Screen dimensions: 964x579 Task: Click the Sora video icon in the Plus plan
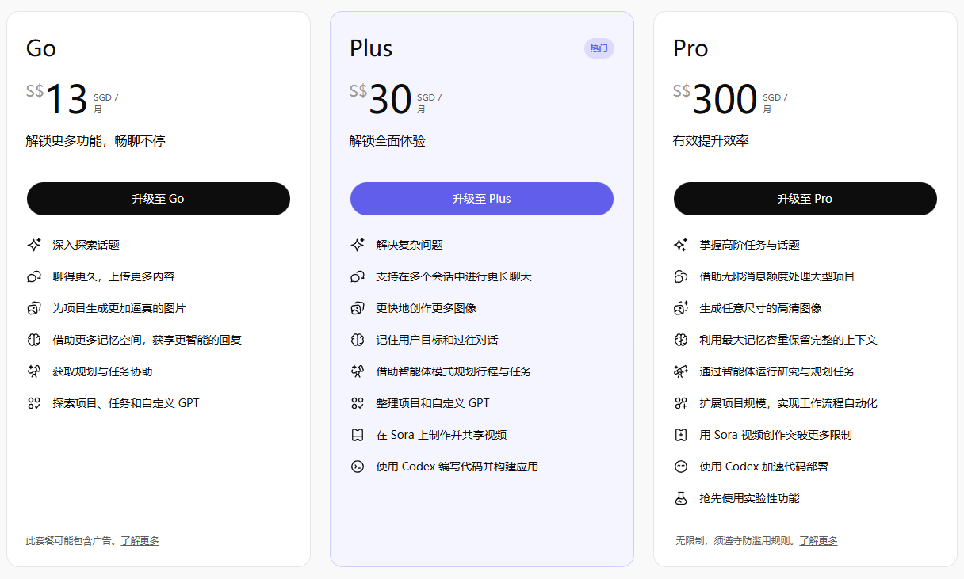pyautogui.click(x=358, y=434)
